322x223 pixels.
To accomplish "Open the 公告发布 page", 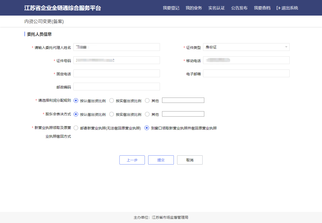I will pyautogui.click(x=239, y=8).
